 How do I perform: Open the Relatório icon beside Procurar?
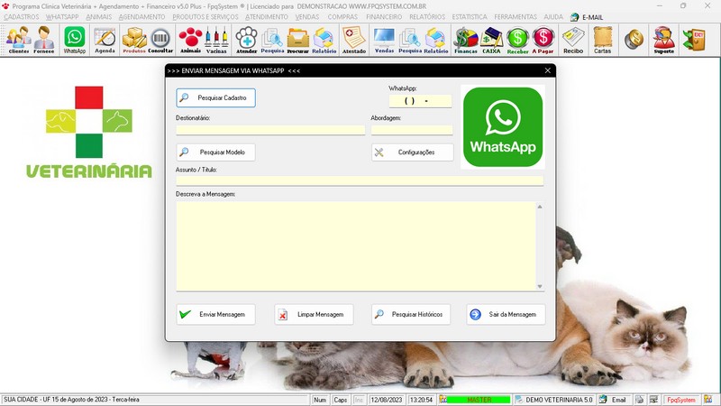click(324, 40)
